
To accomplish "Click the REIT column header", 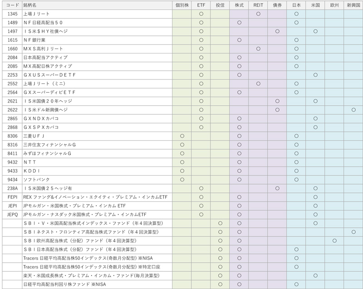I will pos(258,5).
